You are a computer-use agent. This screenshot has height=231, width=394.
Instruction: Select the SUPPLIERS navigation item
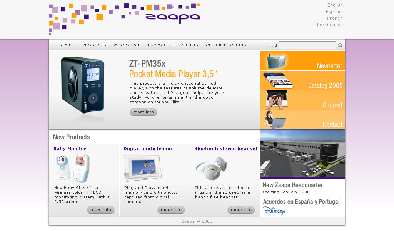coord(186,45)
